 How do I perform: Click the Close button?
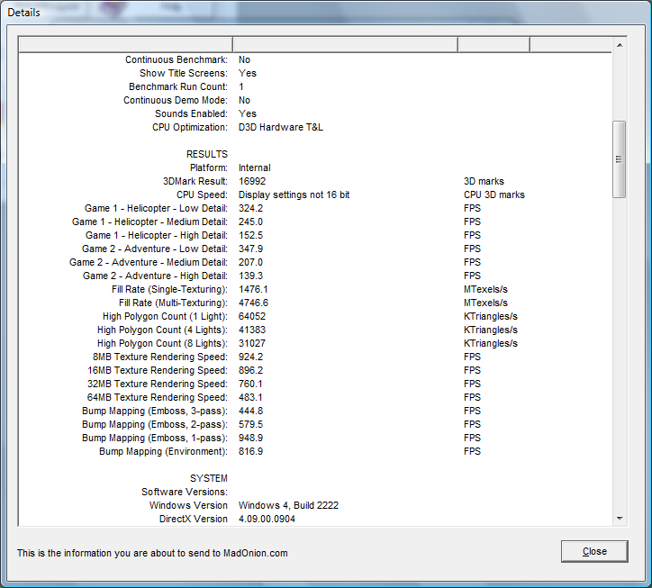pyautogui.click(x=593, y=551)
